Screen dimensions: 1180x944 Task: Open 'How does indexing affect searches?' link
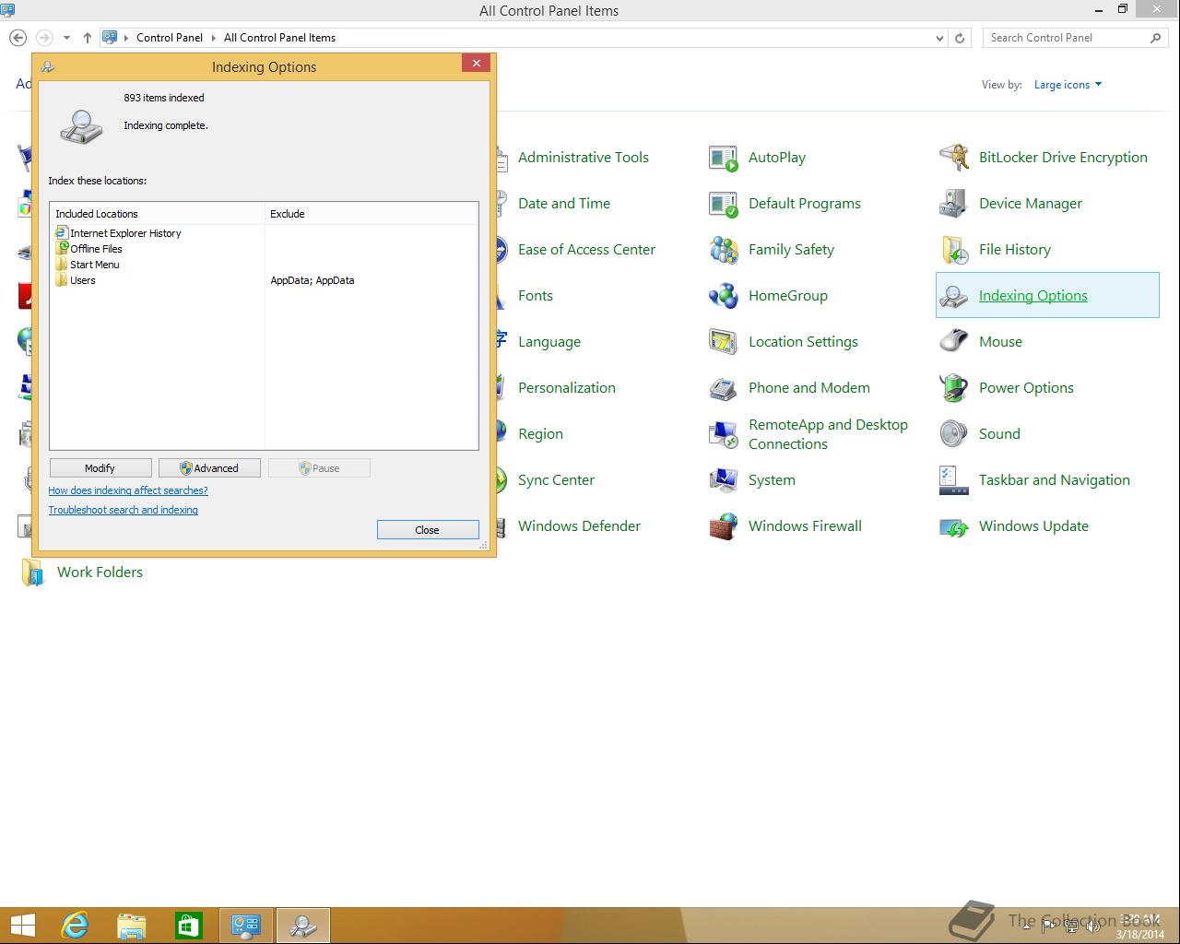[128, 490]
